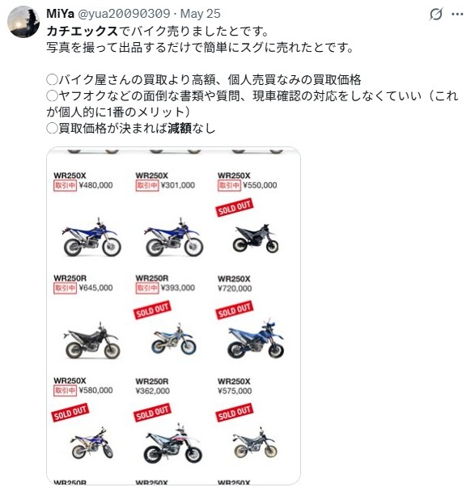Click the black WR250X ¥550,000 motorcycle
475x487 pixels.
pyautogui.click(x=256, y=238)
